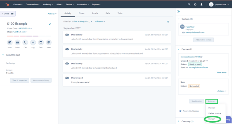Image resolution: width=232 pixels, height=124 pixels.
Task: Switch to the Emails tab
Action: [x=95, y=13]
